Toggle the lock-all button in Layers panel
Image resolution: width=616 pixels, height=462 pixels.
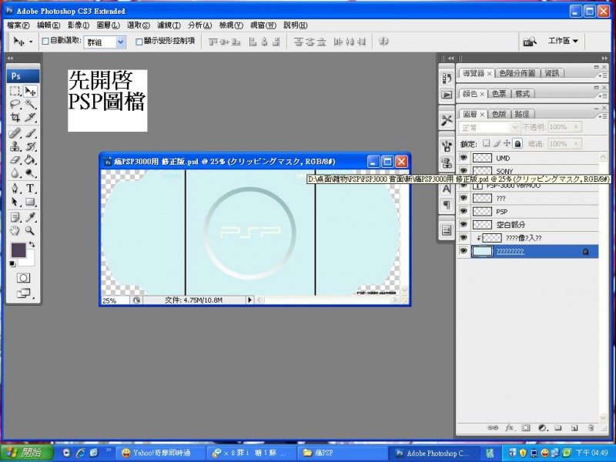[517, 143]
